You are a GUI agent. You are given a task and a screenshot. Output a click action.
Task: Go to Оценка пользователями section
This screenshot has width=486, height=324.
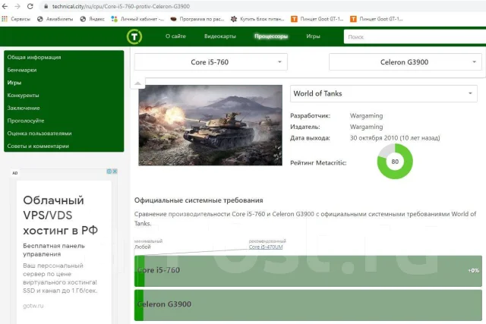coord(39,134)
